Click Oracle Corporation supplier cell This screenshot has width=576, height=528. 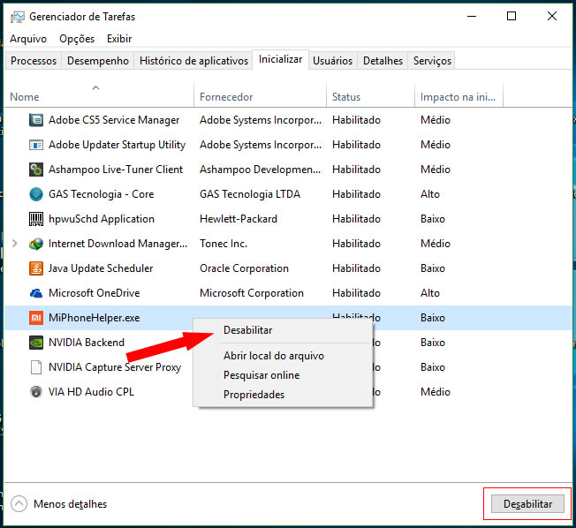244,268
